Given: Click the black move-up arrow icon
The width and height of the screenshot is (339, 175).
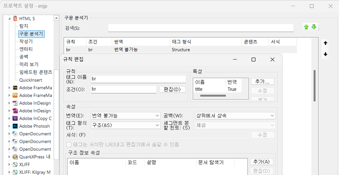Looking at the screenshot, I should tap(325, 43).
